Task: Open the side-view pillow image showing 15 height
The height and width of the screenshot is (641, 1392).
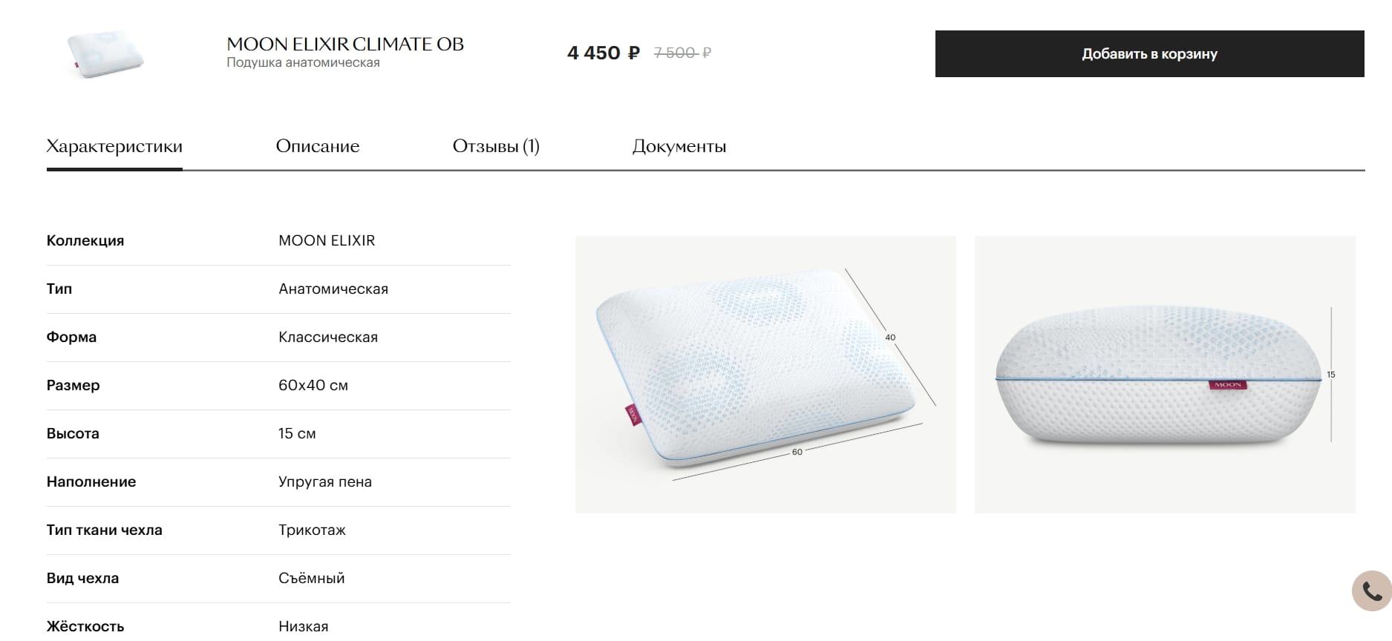Action: click(1165, 375)
